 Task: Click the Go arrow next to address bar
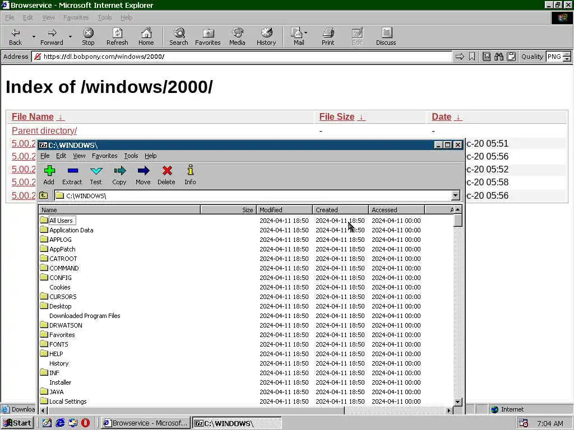pyautogui.click(x=460, y=57)
